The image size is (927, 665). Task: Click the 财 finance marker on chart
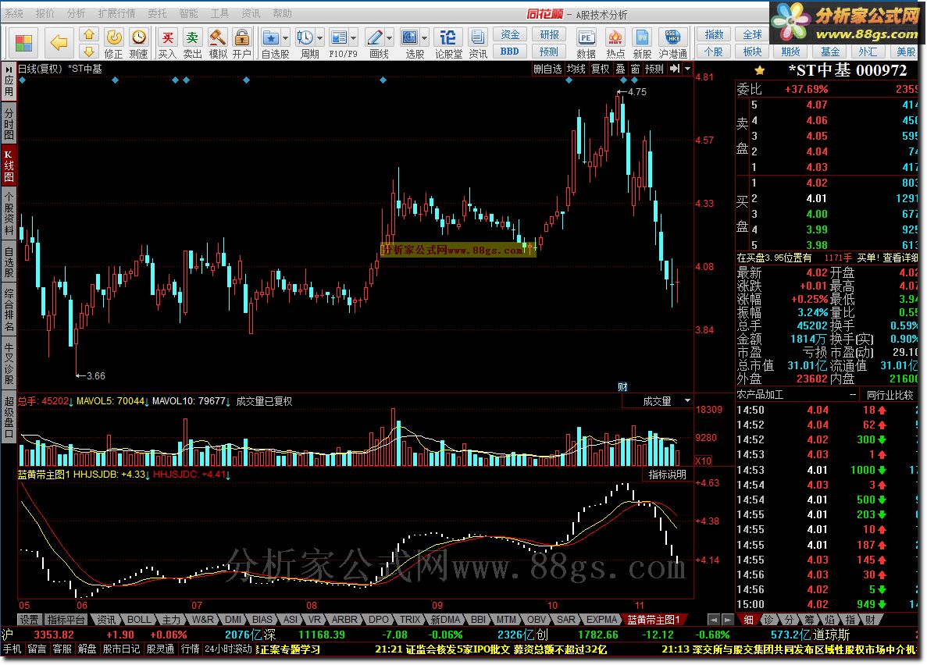(x=622, y=386)
